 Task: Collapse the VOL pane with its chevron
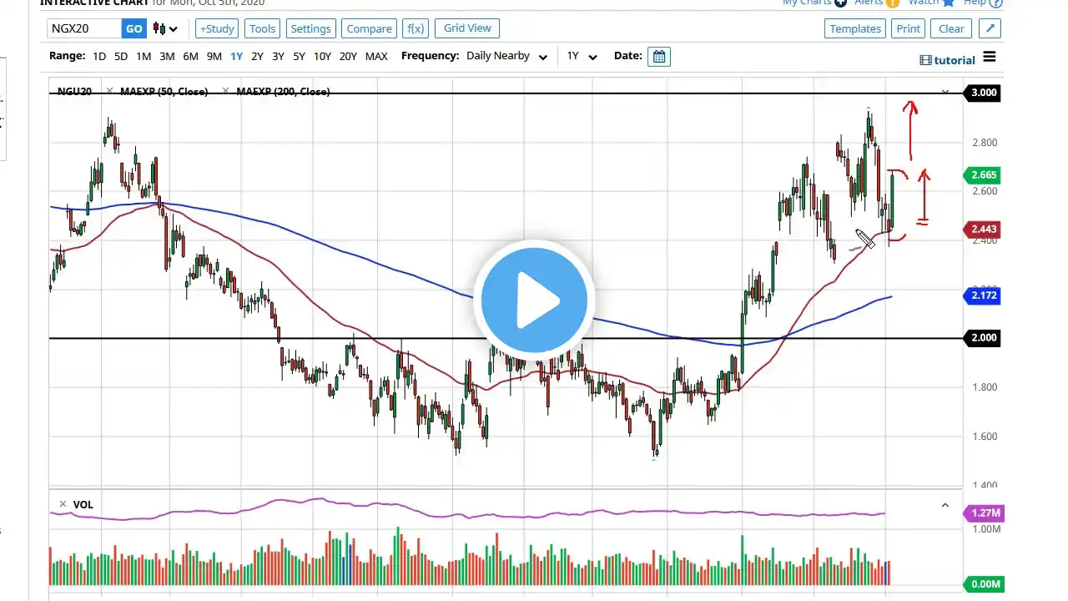(x=945, y=505)
